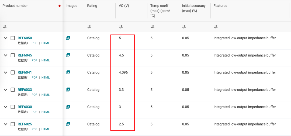Open filter icon under Rating column
The height and width of the screenshot is (136, 291).
pyautogui.click(x=89, y=27)
